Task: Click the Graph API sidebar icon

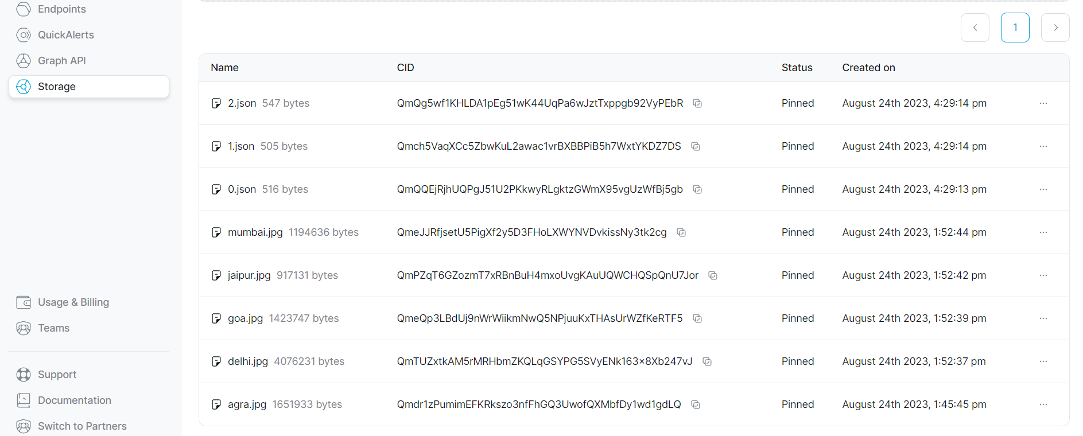Action: coord(24,61)
